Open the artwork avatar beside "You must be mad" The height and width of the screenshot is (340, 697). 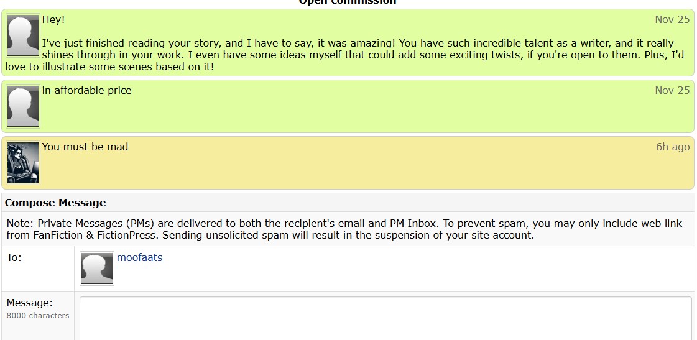pyautogui.click(x=23, y=163)
